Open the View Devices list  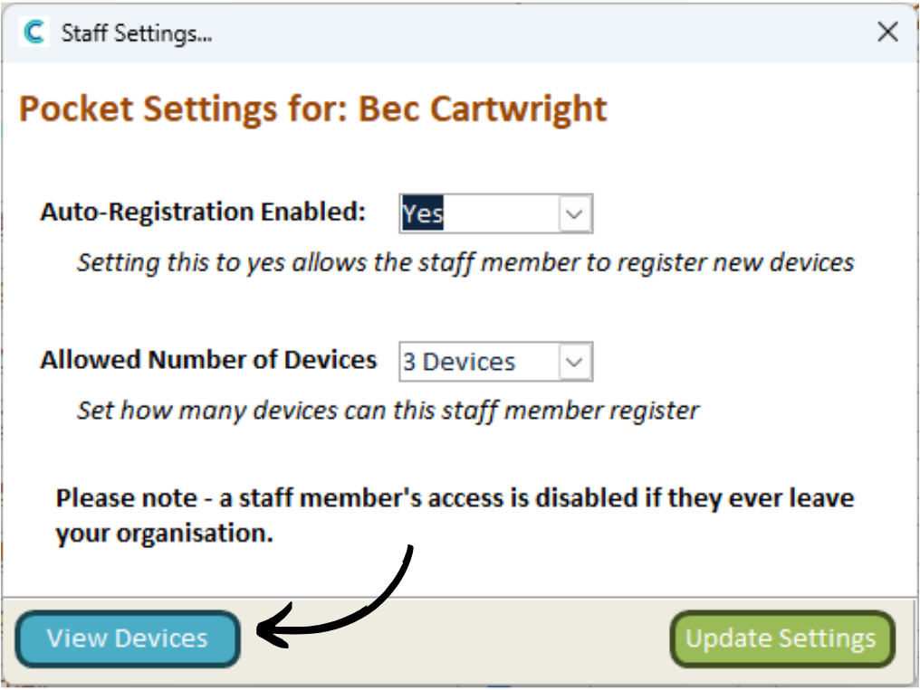click(x=128, y=638)
